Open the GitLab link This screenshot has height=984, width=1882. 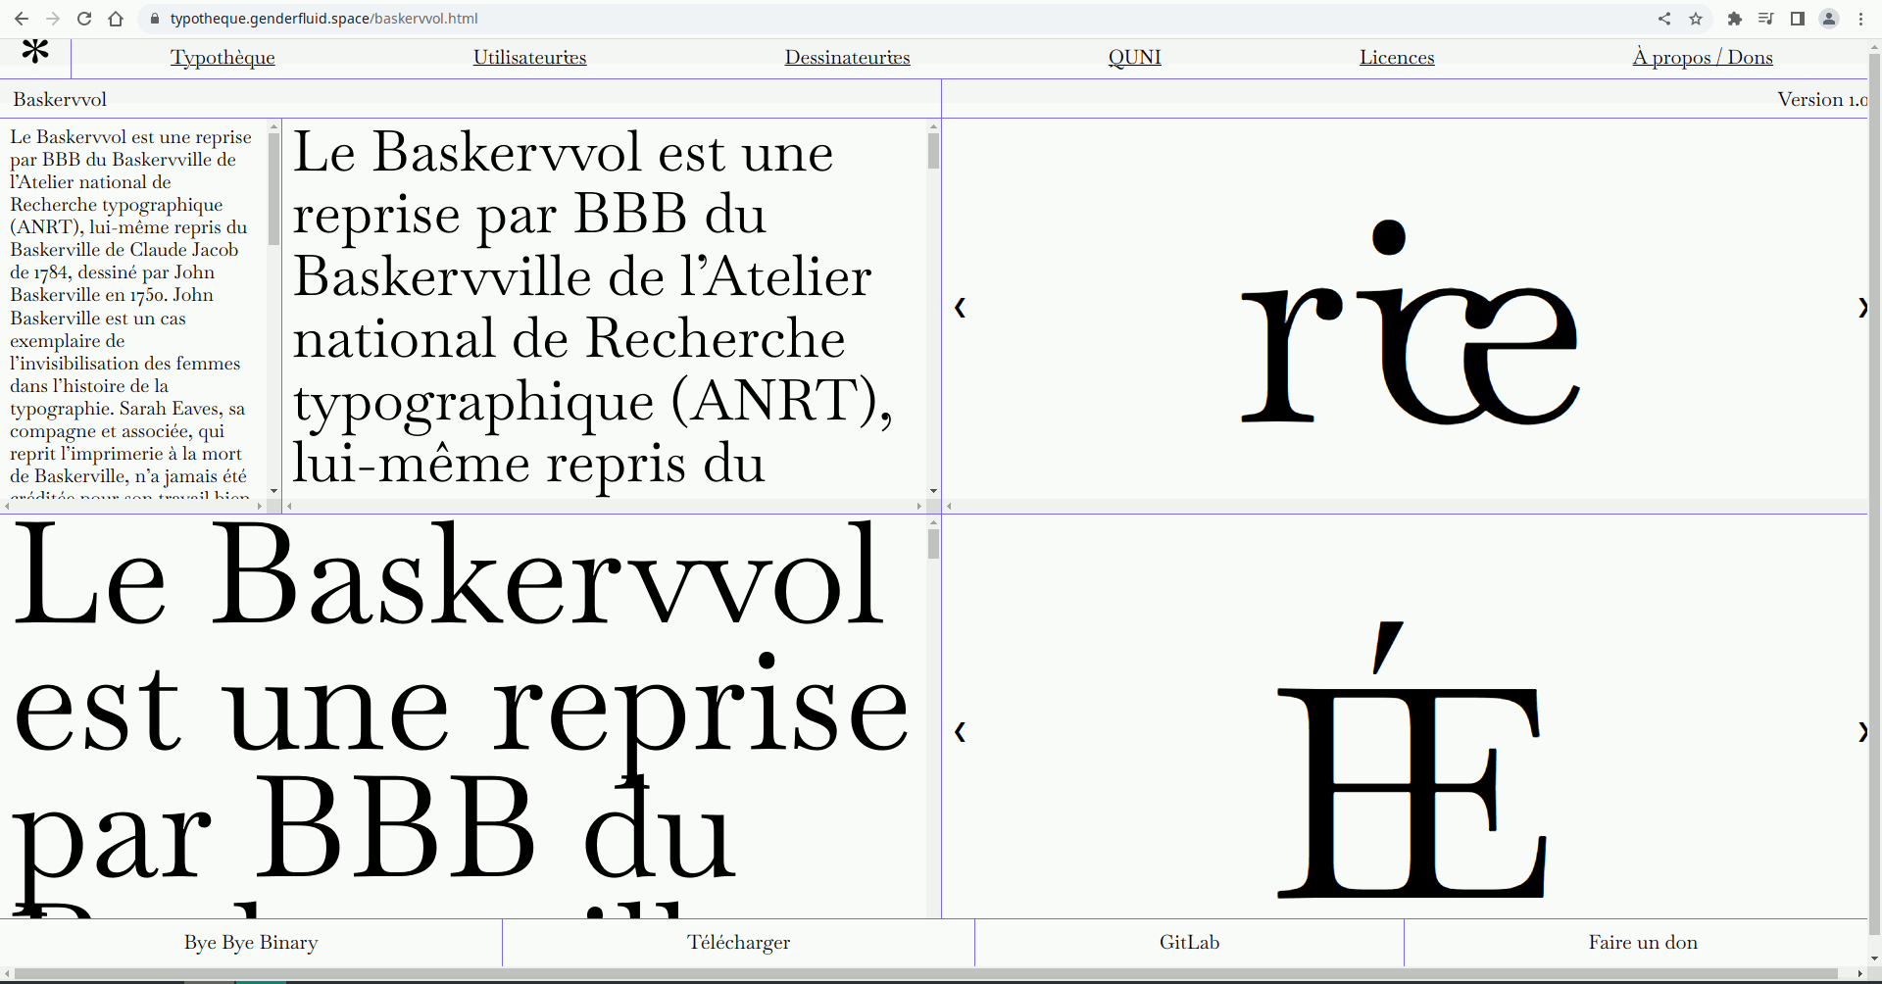[1189, 943]
